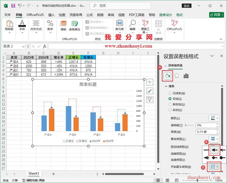The height and width of the screenshot is (183, 227).
Task: Open the Begin Arrow type dropdown
Action: (x=214, y=166)
